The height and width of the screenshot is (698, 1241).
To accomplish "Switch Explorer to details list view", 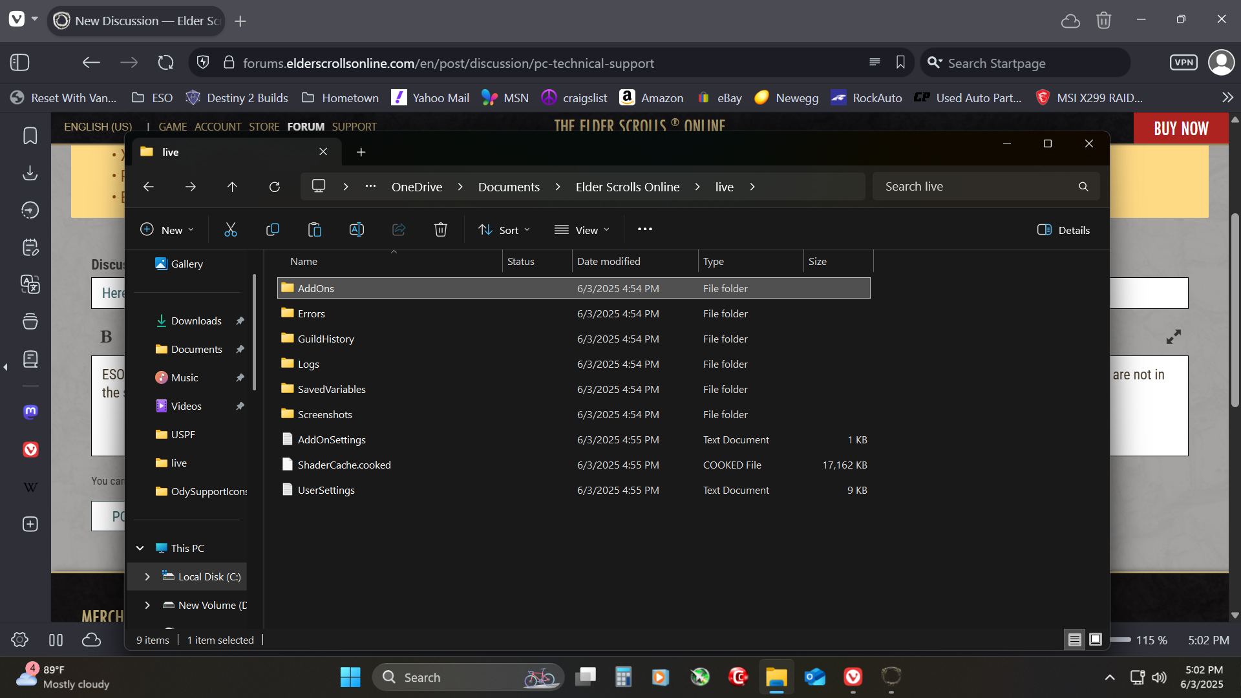I will click(1075, 640).
